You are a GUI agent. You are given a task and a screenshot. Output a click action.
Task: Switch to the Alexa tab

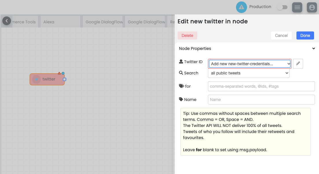pos(60,22)
